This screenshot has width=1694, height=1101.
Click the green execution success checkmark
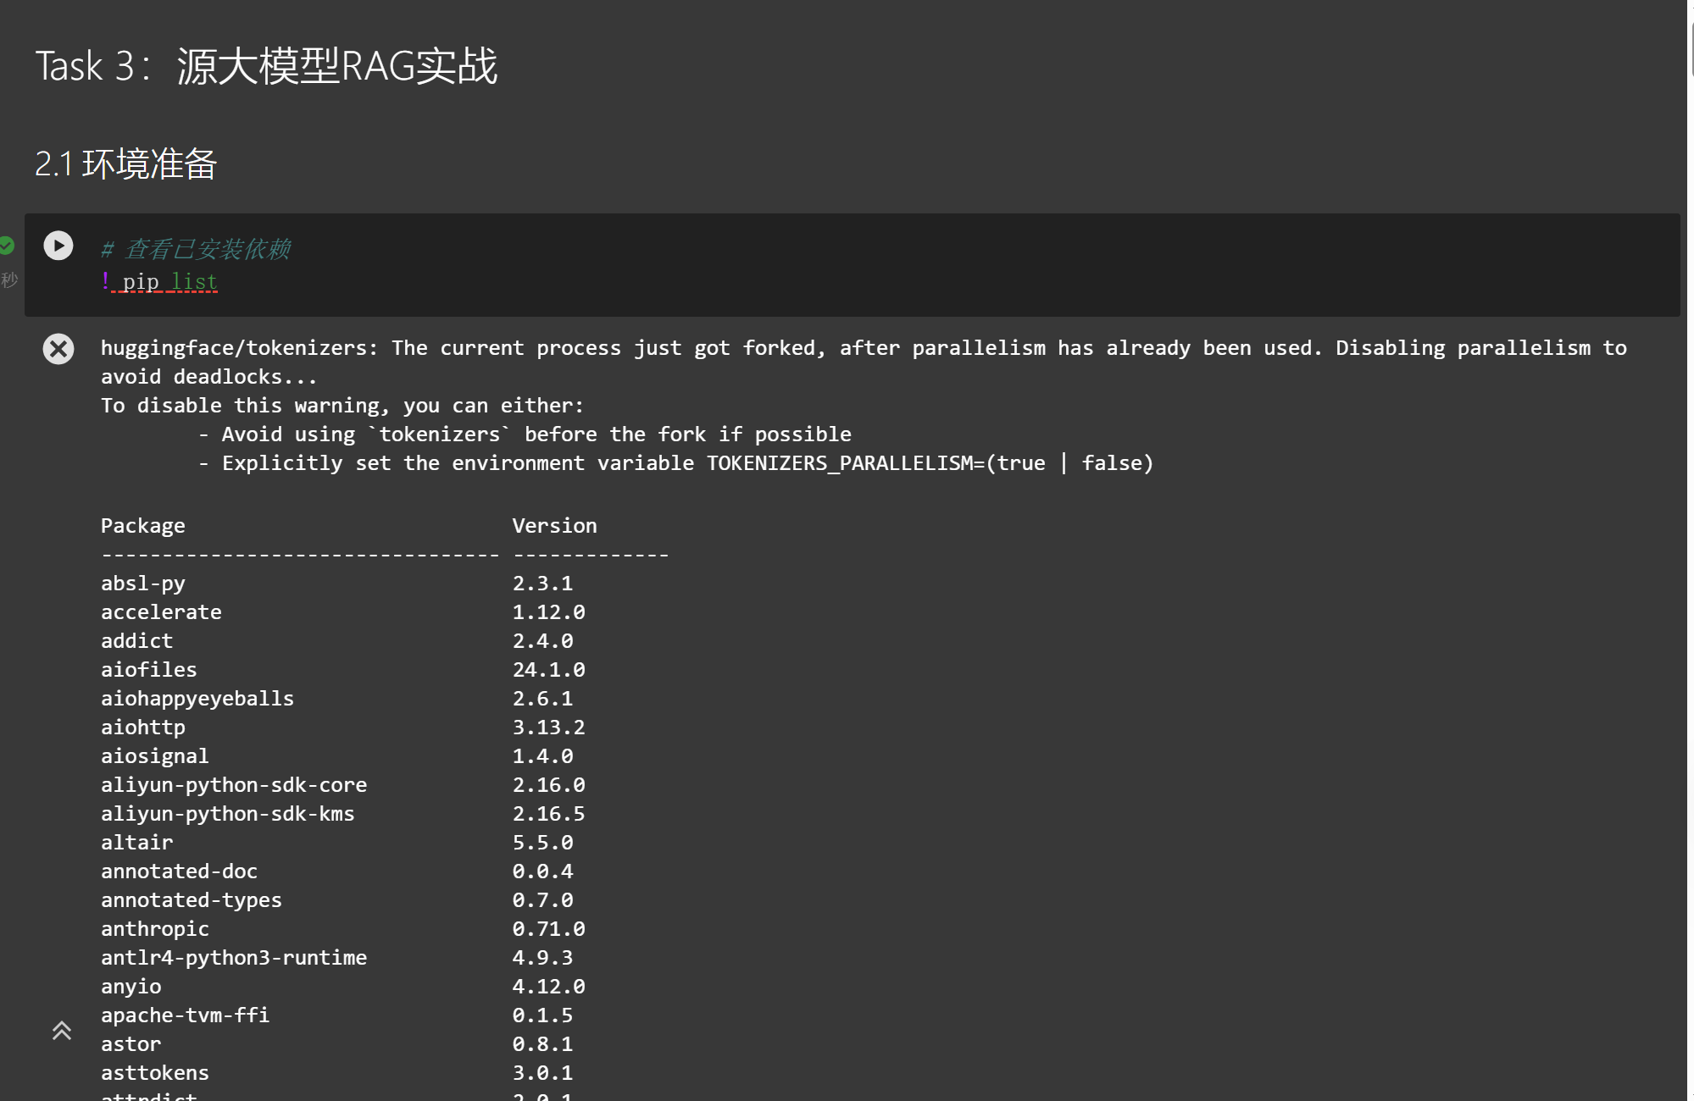7,246
